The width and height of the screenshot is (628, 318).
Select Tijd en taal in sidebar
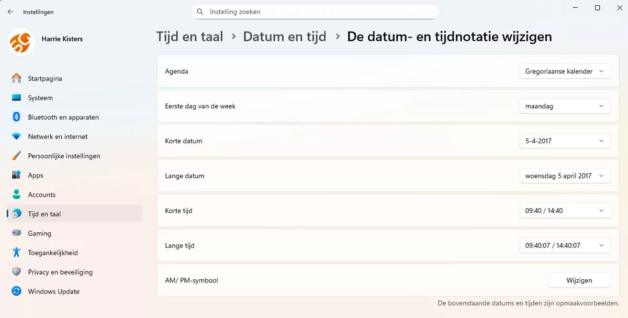coord(44,214)
